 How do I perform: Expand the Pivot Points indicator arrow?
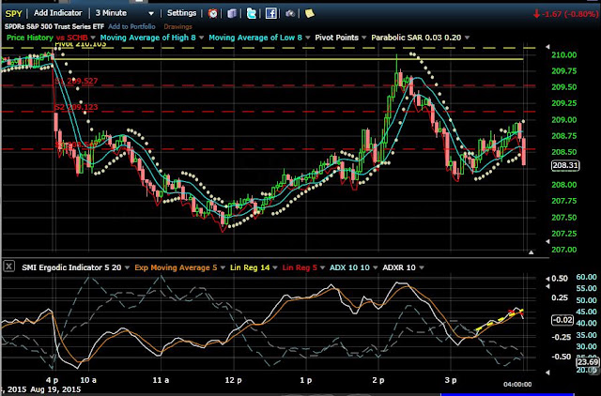click(363, 38)
